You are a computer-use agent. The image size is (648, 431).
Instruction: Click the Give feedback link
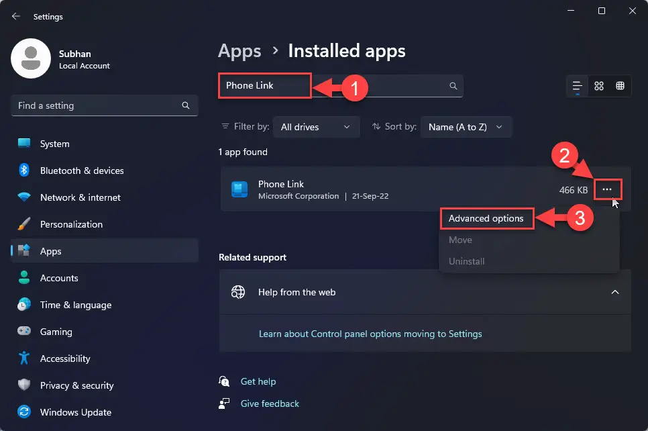pyautogui.click(x=270, y=403)
